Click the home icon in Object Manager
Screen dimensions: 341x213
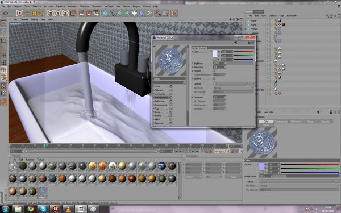[x=331, y=16]
